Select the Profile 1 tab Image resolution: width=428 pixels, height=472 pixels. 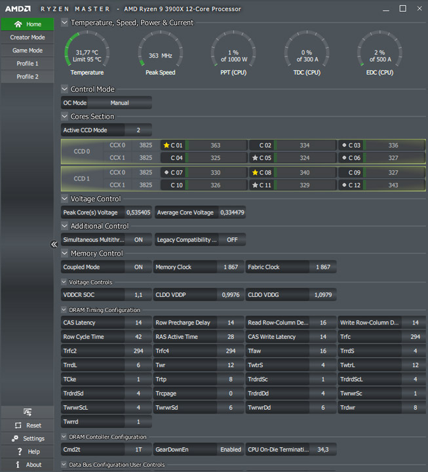28,64
